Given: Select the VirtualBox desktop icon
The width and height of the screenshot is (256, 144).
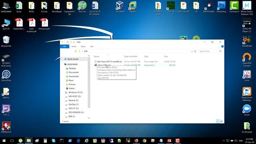Looking at the screenshot, I should pyautogui.click(x=120, y=7).
